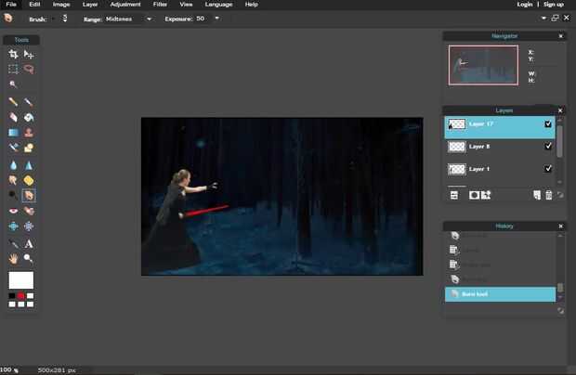Screen dimensions: 576x375
Task: Select the Move tool
Action: 29,55
